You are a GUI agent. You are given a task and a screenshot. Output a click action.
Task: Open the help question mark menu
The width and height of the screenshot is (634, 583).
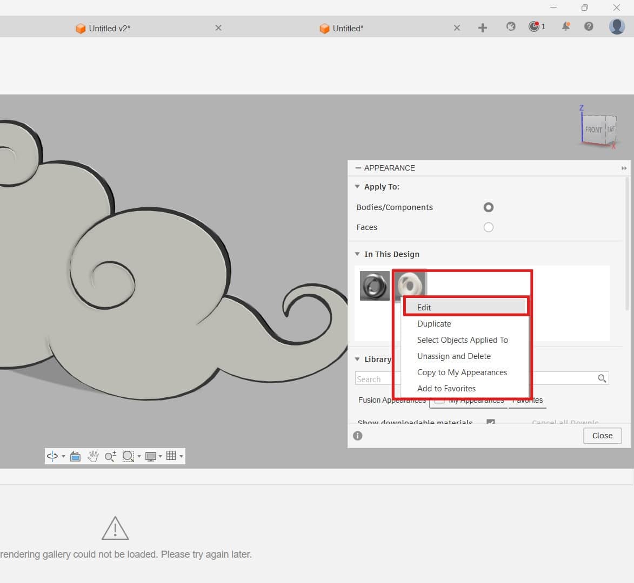click(589, 26)
